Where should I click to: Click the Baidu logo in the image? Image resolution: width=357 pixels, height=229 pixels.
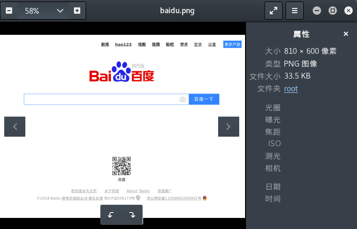tap(121, 72)
